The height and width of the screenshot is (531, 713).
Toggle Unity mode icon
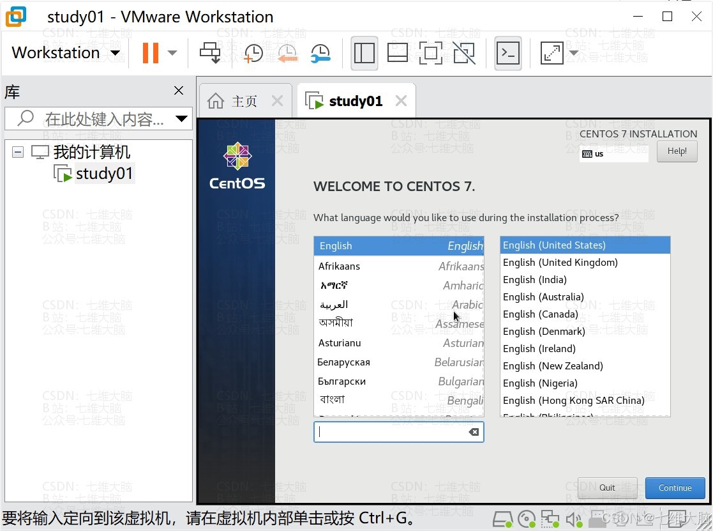coord(464,53)
